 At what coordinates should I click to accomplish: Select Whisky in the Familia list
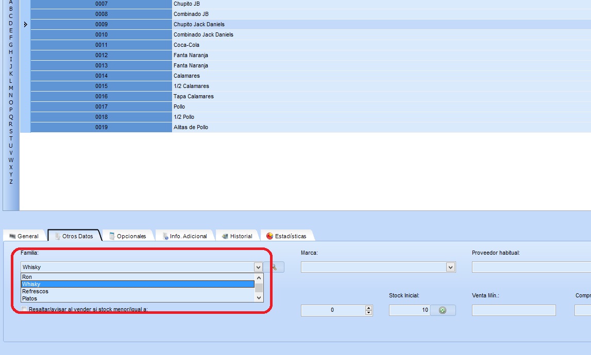(138, 284)
